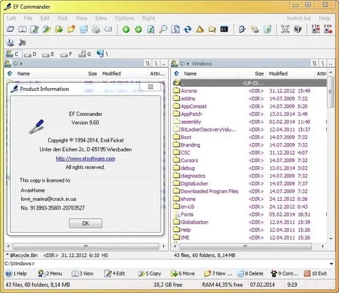
Task: Click the toolbar Edit (notepad with pencil) icon
Action: [x=35, y=29]
